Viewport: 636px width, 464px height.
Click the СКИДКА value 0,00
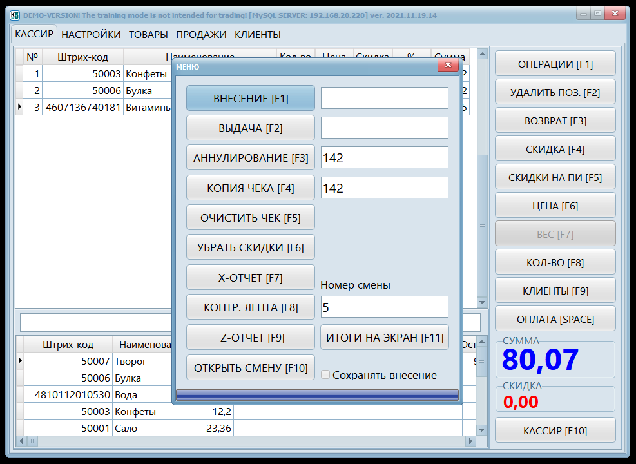tap(521, 402)
